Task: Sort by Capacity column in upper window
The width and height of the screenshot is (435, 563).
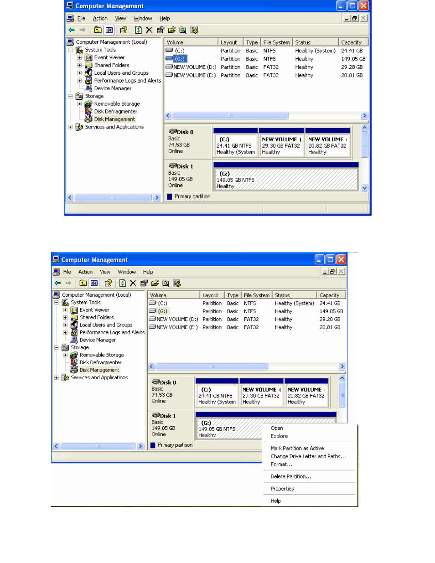Action: pos(353,42)
